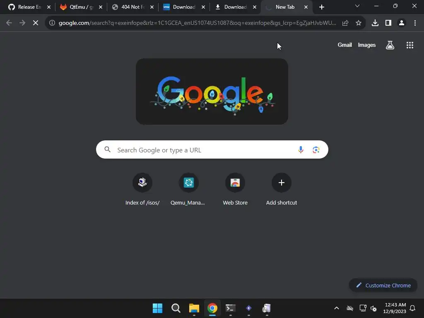Go forward to next page

point(22,23)
